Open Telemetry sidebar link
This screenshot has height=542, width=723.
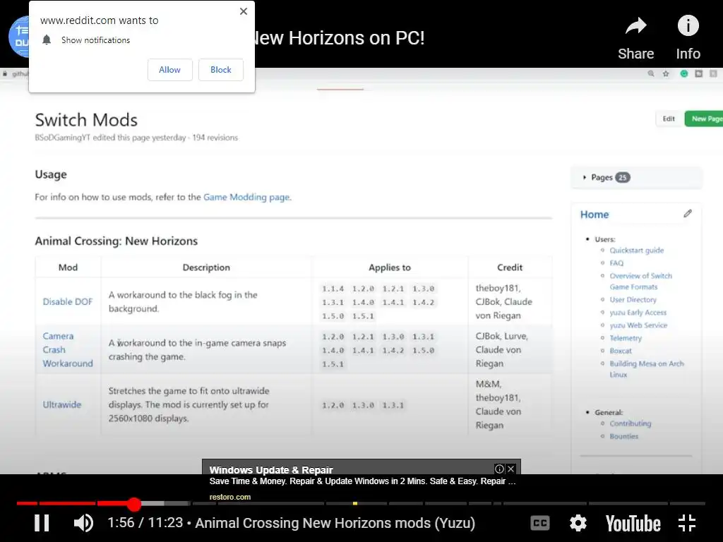pos(626,338)
